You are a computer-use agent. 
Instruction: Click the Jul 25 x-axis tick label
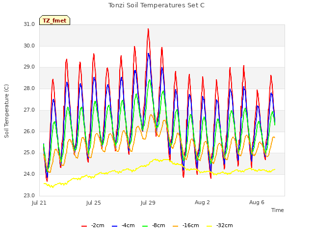[94, 203]
